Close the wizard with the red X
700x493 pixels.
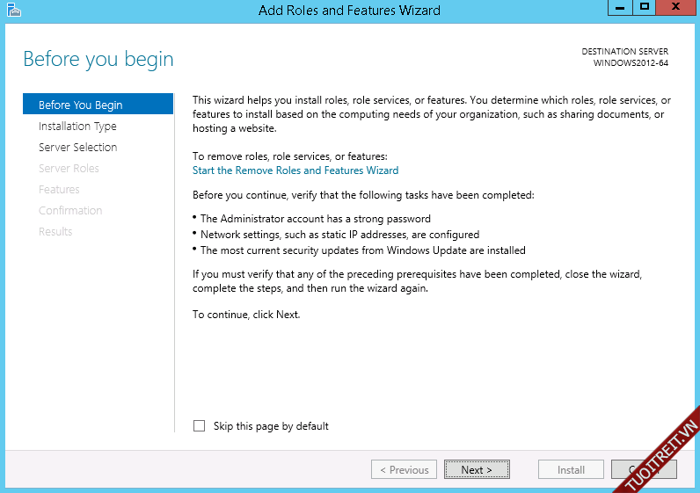676,7
